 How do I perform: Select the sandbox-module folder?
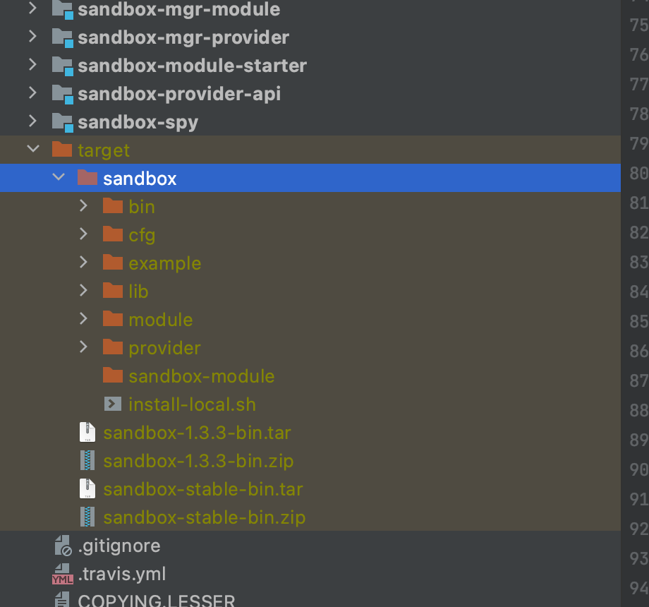point(201,375)
